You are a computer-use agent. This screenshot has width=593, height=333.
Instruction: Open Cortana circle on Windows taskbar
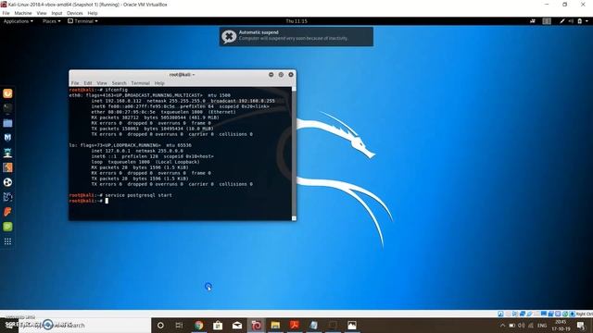(x=160, y=325)
